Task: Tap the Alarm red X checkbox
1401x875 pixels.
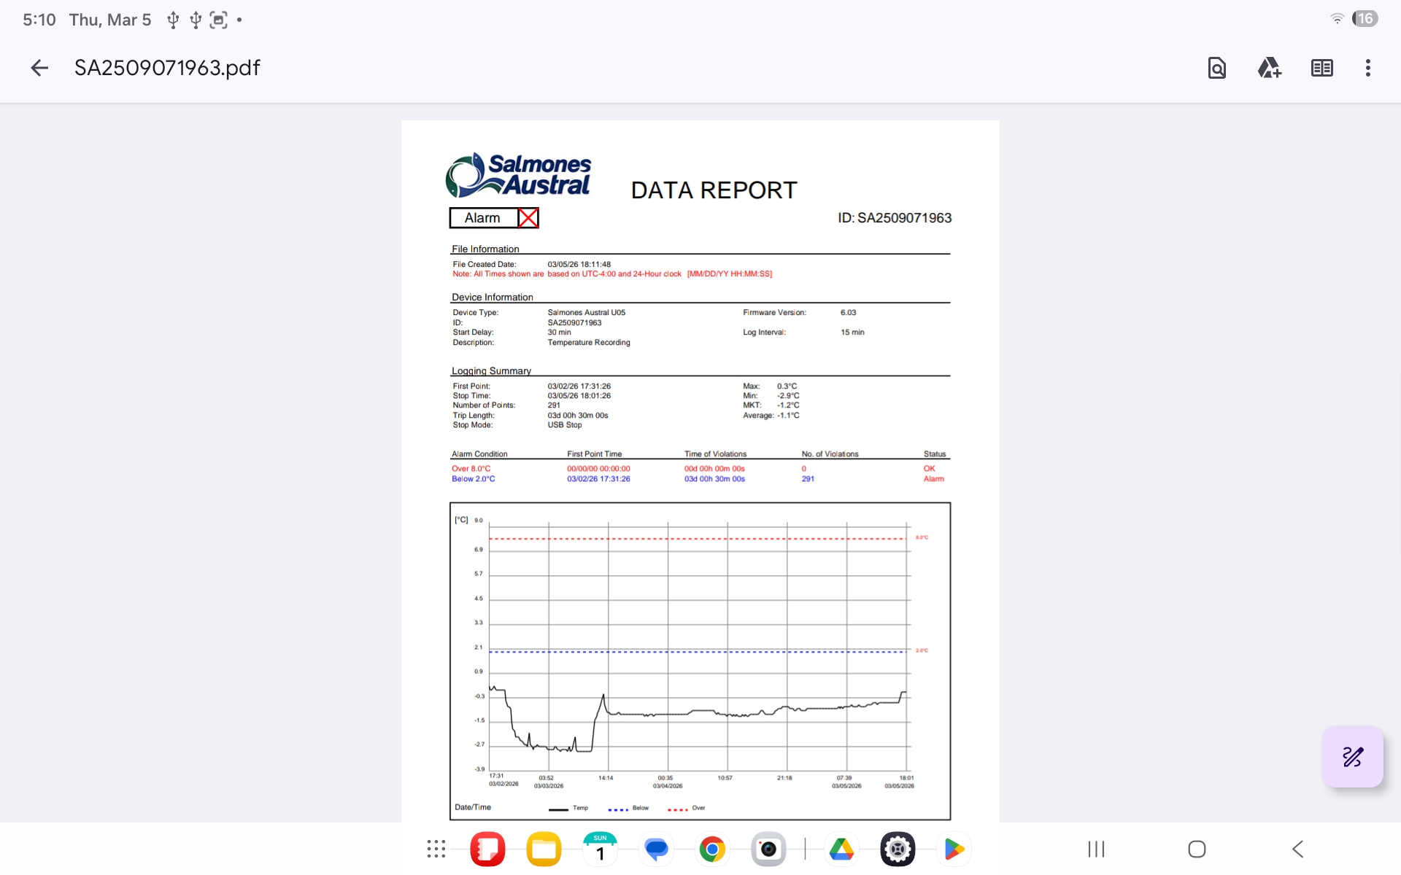Action: (x=528, y=218)
